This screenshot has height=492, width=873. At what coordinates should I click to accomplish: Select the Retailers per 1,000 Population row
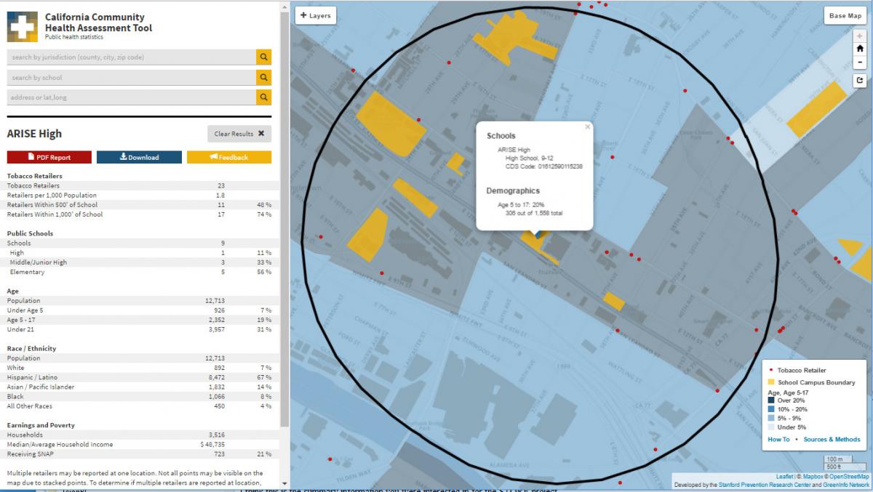(x=139, y=195)
